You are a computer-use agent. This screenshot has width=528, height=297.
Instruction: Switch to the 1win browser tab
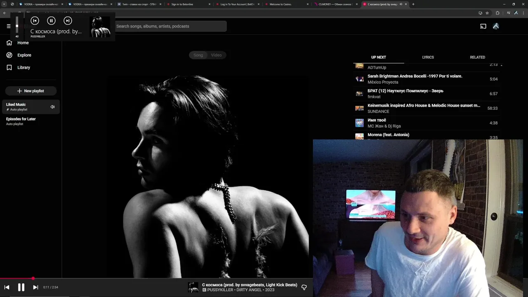139,4
